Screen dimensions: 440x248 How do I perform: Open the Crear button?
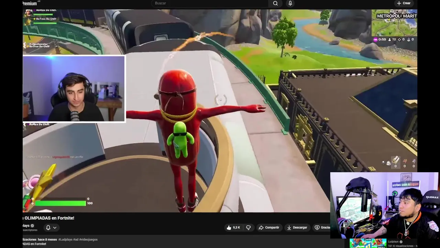tap(404, 3)
